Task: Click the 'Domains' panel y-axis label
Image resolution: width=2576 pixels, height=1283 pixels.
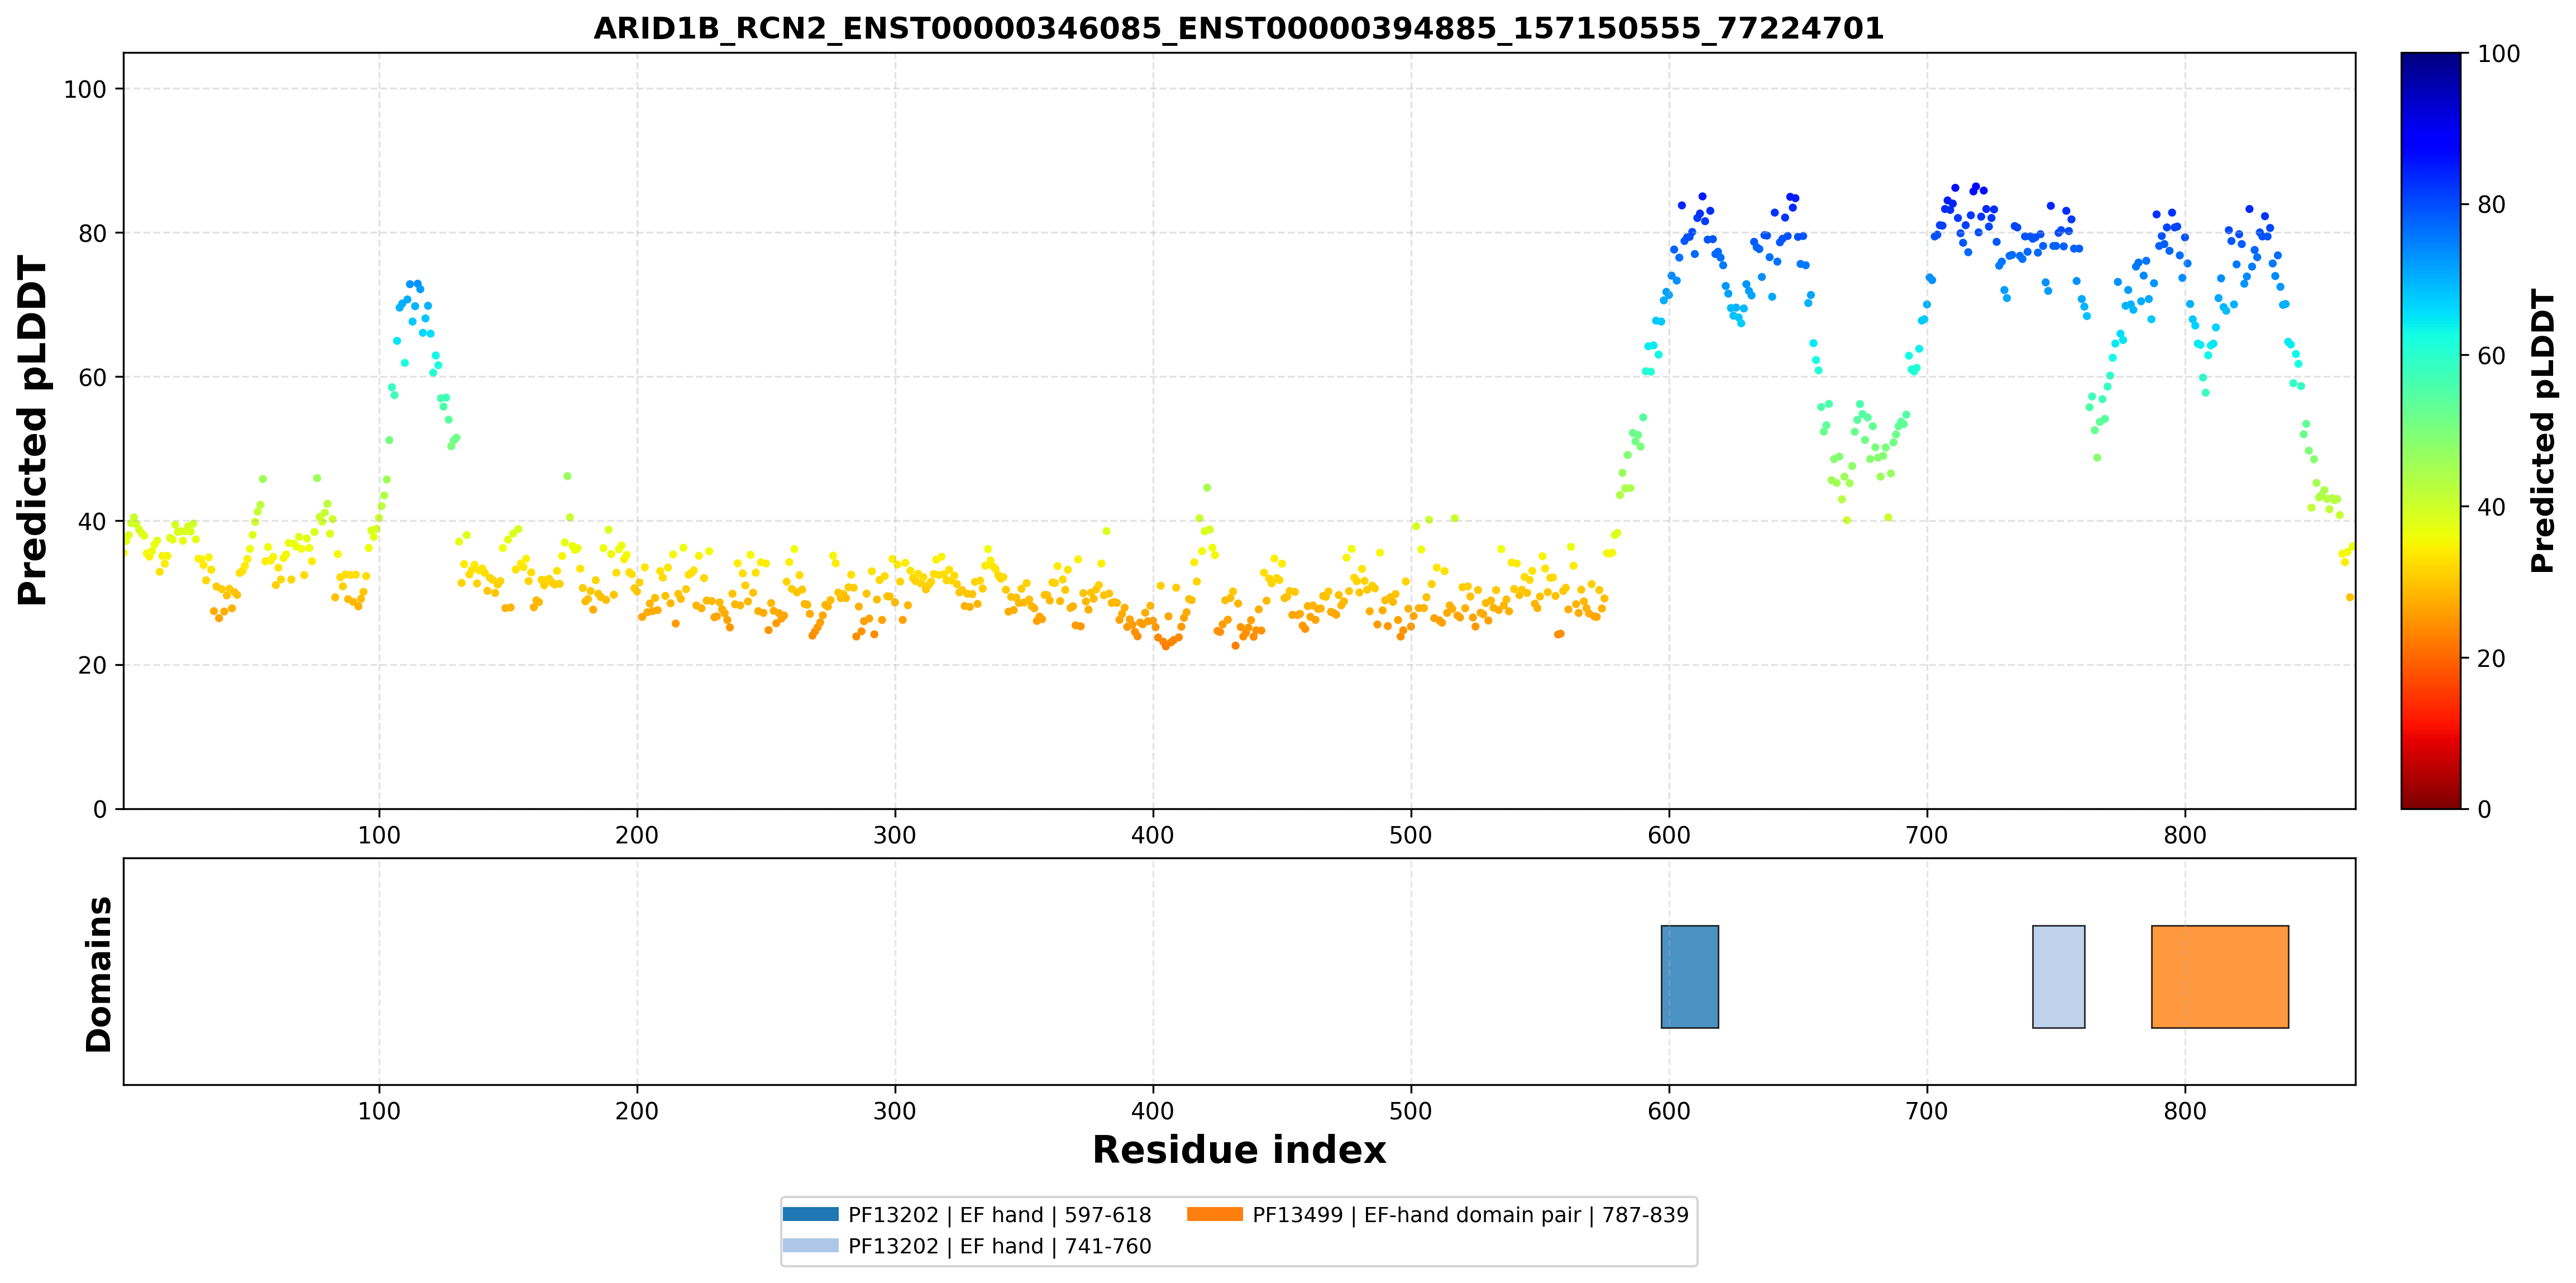Action: [x=98, y=974]
